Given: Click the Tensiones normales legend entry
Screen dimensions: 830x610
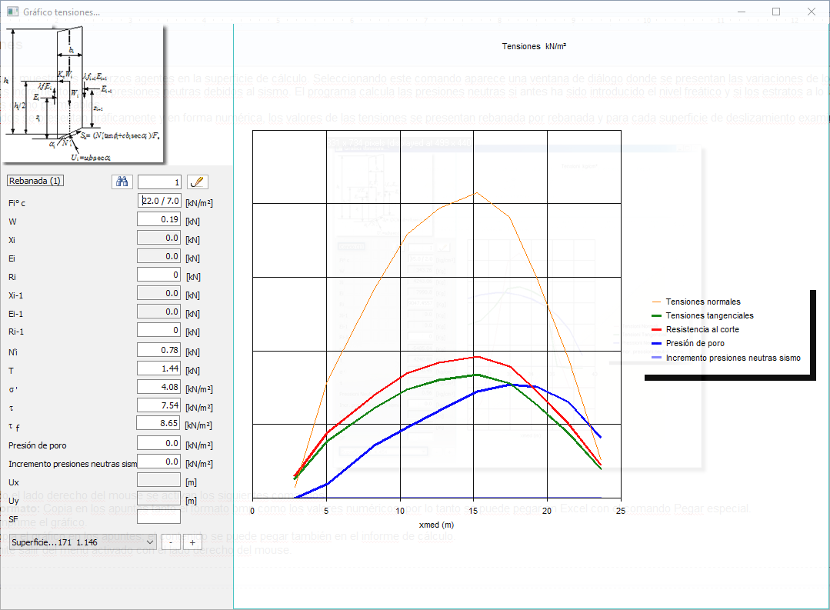Looking at the screenshot, I should coord(696,302).
